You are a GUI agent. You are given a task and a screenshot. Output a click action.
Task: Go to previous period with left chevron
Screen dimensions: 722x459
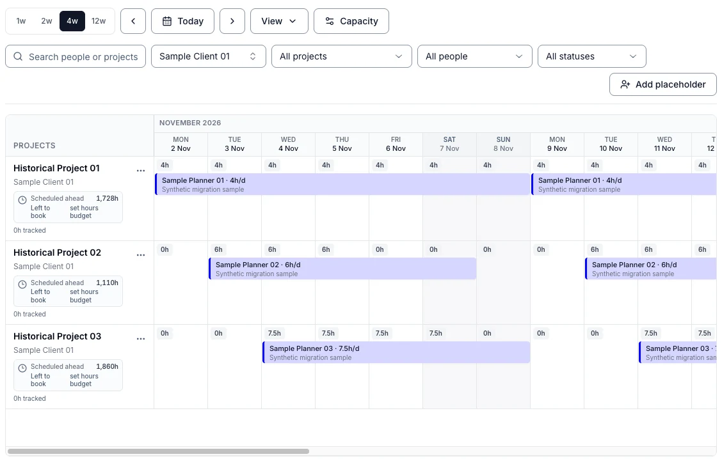[133, 21]
